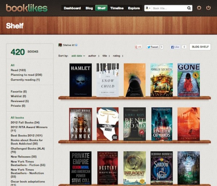Select the All status filter
The width and height of the screenshot is (217, 186).
tap(13, 65)
